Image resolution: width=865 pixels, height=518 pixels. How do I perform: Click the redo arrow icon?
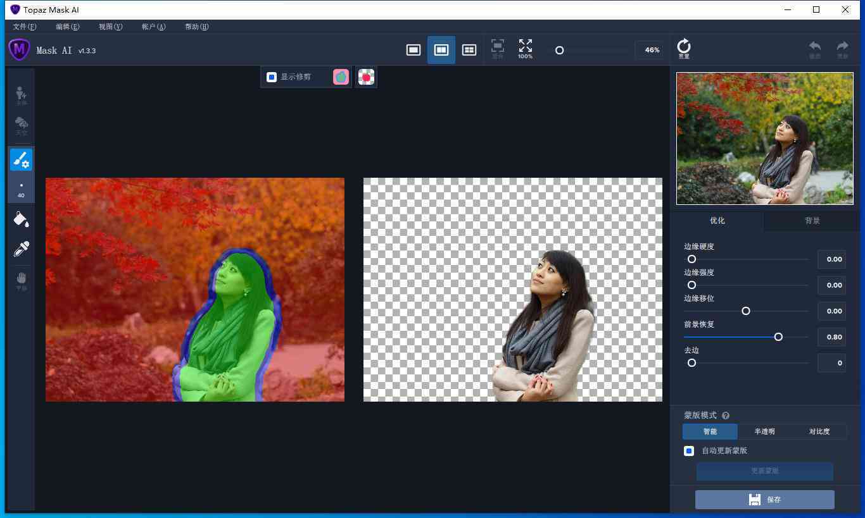pyautogui.click(x=842, y=49)
